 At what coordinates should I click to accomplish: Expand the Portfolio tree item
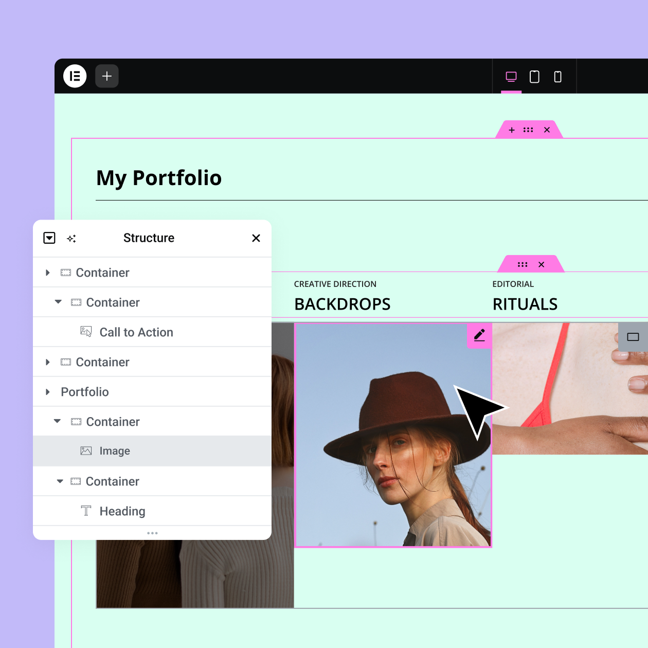(48, 392)
